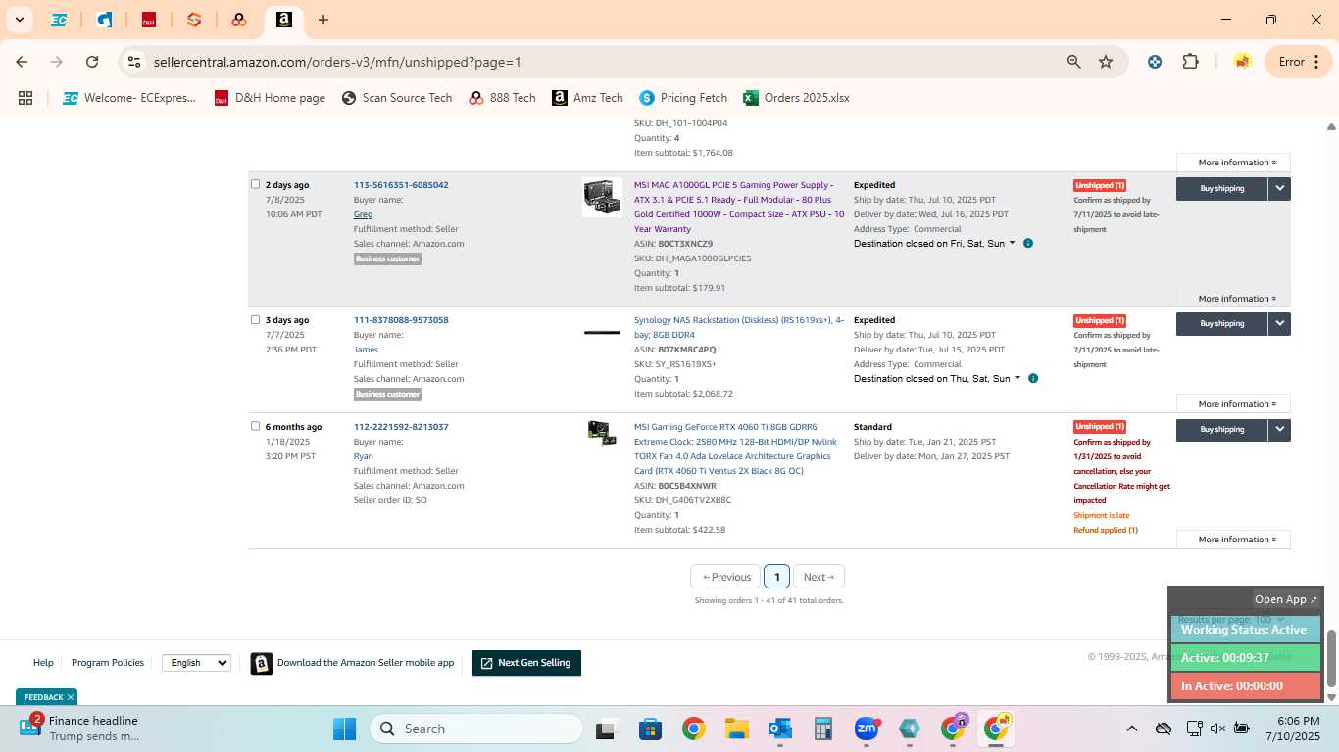Expand More information for Ryan's order
This screenshot has width=1339, height=752.
click(1233, 540)
